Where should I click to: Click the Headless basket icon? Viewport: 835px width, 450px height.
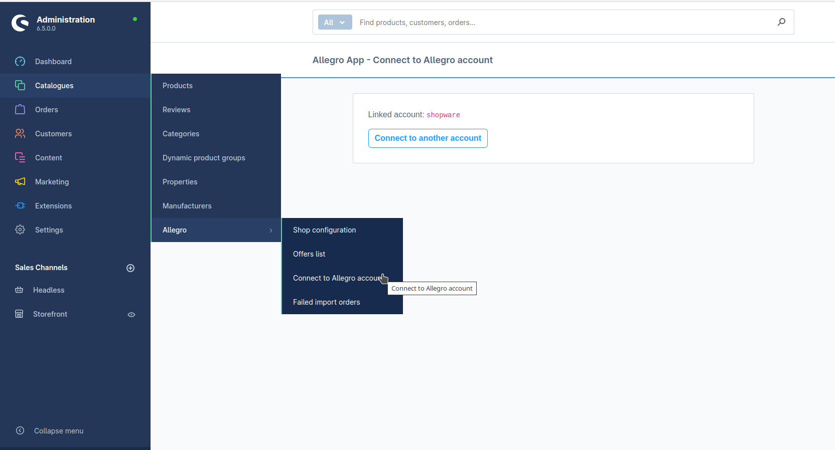click(19, 290)
